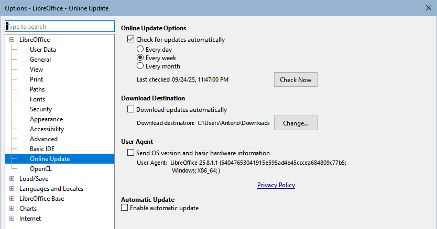Click the Check Now button
This screenshot has height=229, width=437.
coord(296,79)
